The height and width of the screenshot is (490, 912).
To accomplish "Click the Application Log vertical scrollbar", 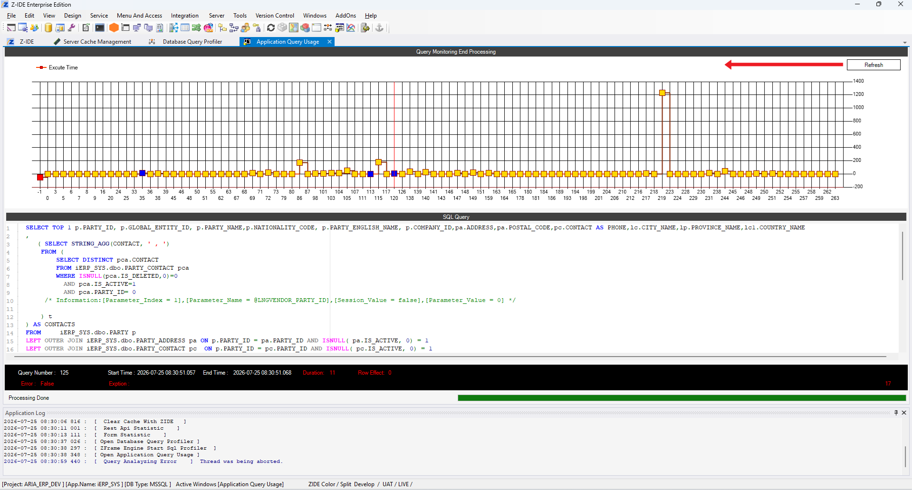I will pos(905,456).
